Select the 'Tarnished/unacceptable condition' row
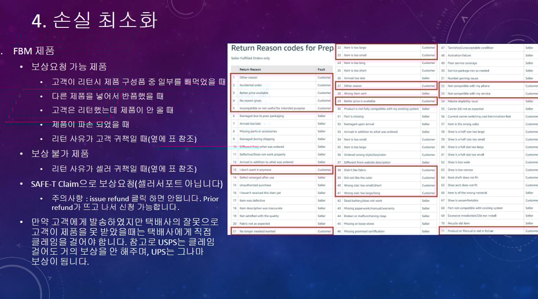 point(488,48)
